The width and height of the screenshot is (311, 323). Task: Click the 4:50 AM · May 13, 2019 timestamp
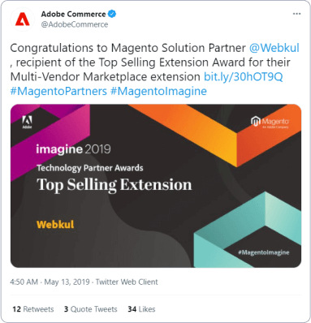tap(50, 282)
